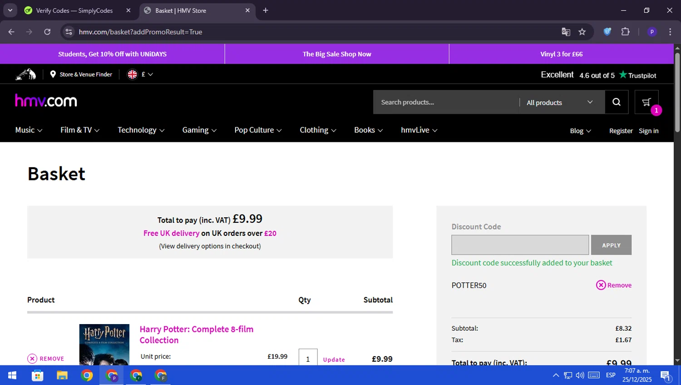Click the ESP language indicator

coord(611,375)
